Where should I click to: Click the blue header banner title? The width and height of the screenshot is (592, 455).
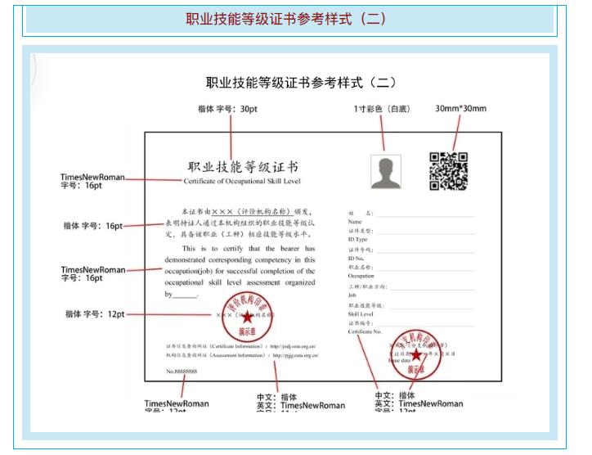point(296,19)
